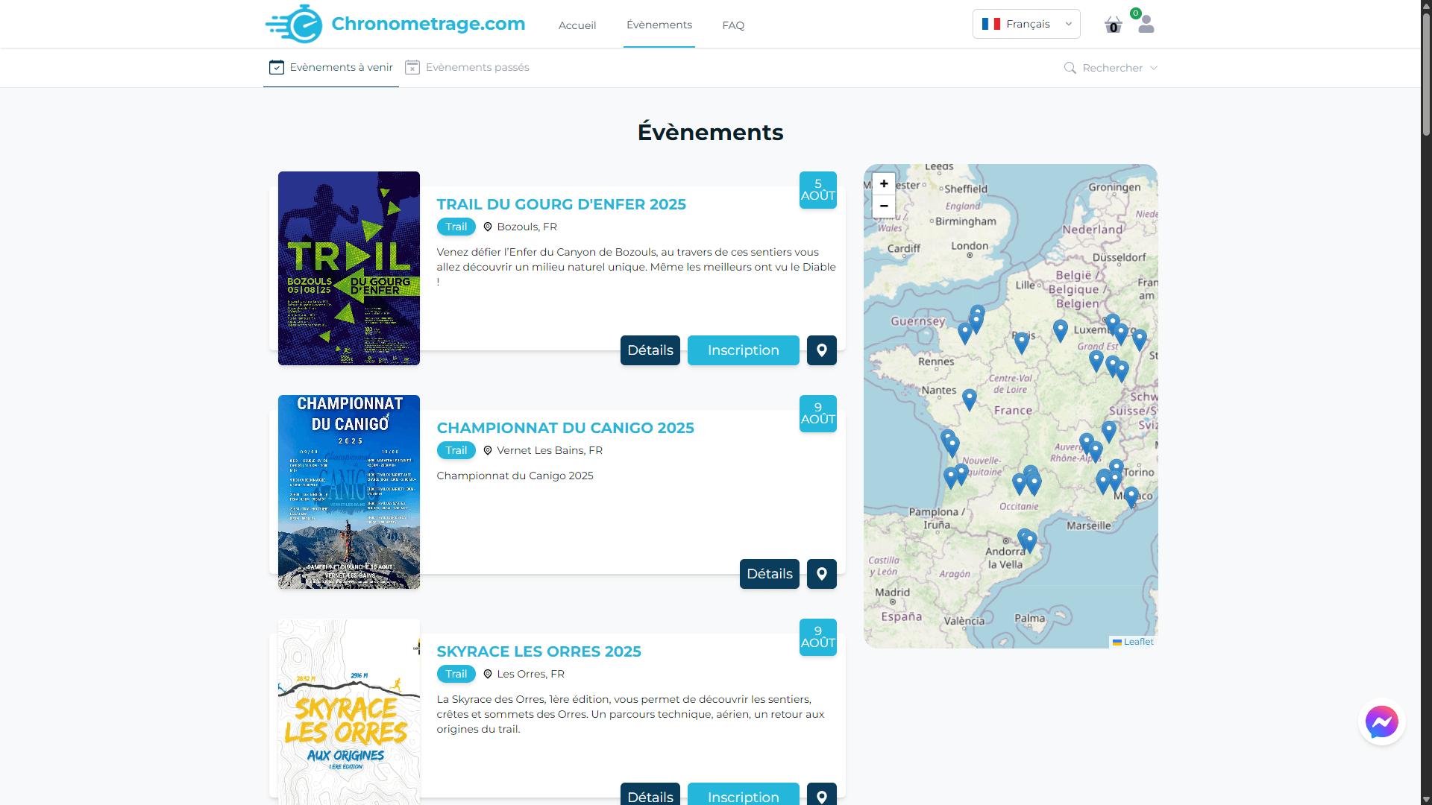
Task: Show Championnat du Canigo on map
Action: click(x=821, y=574)
